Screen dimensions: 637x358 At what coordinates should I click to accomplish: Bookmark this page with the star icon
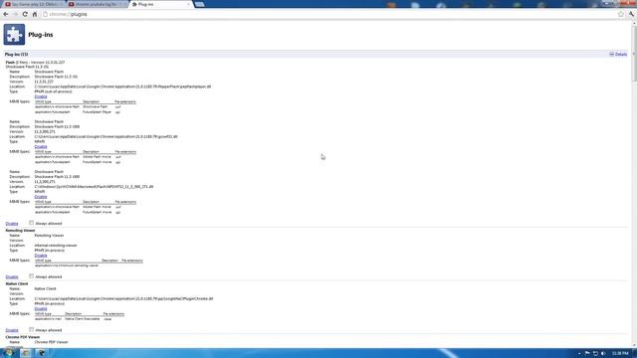pos(621,14)
